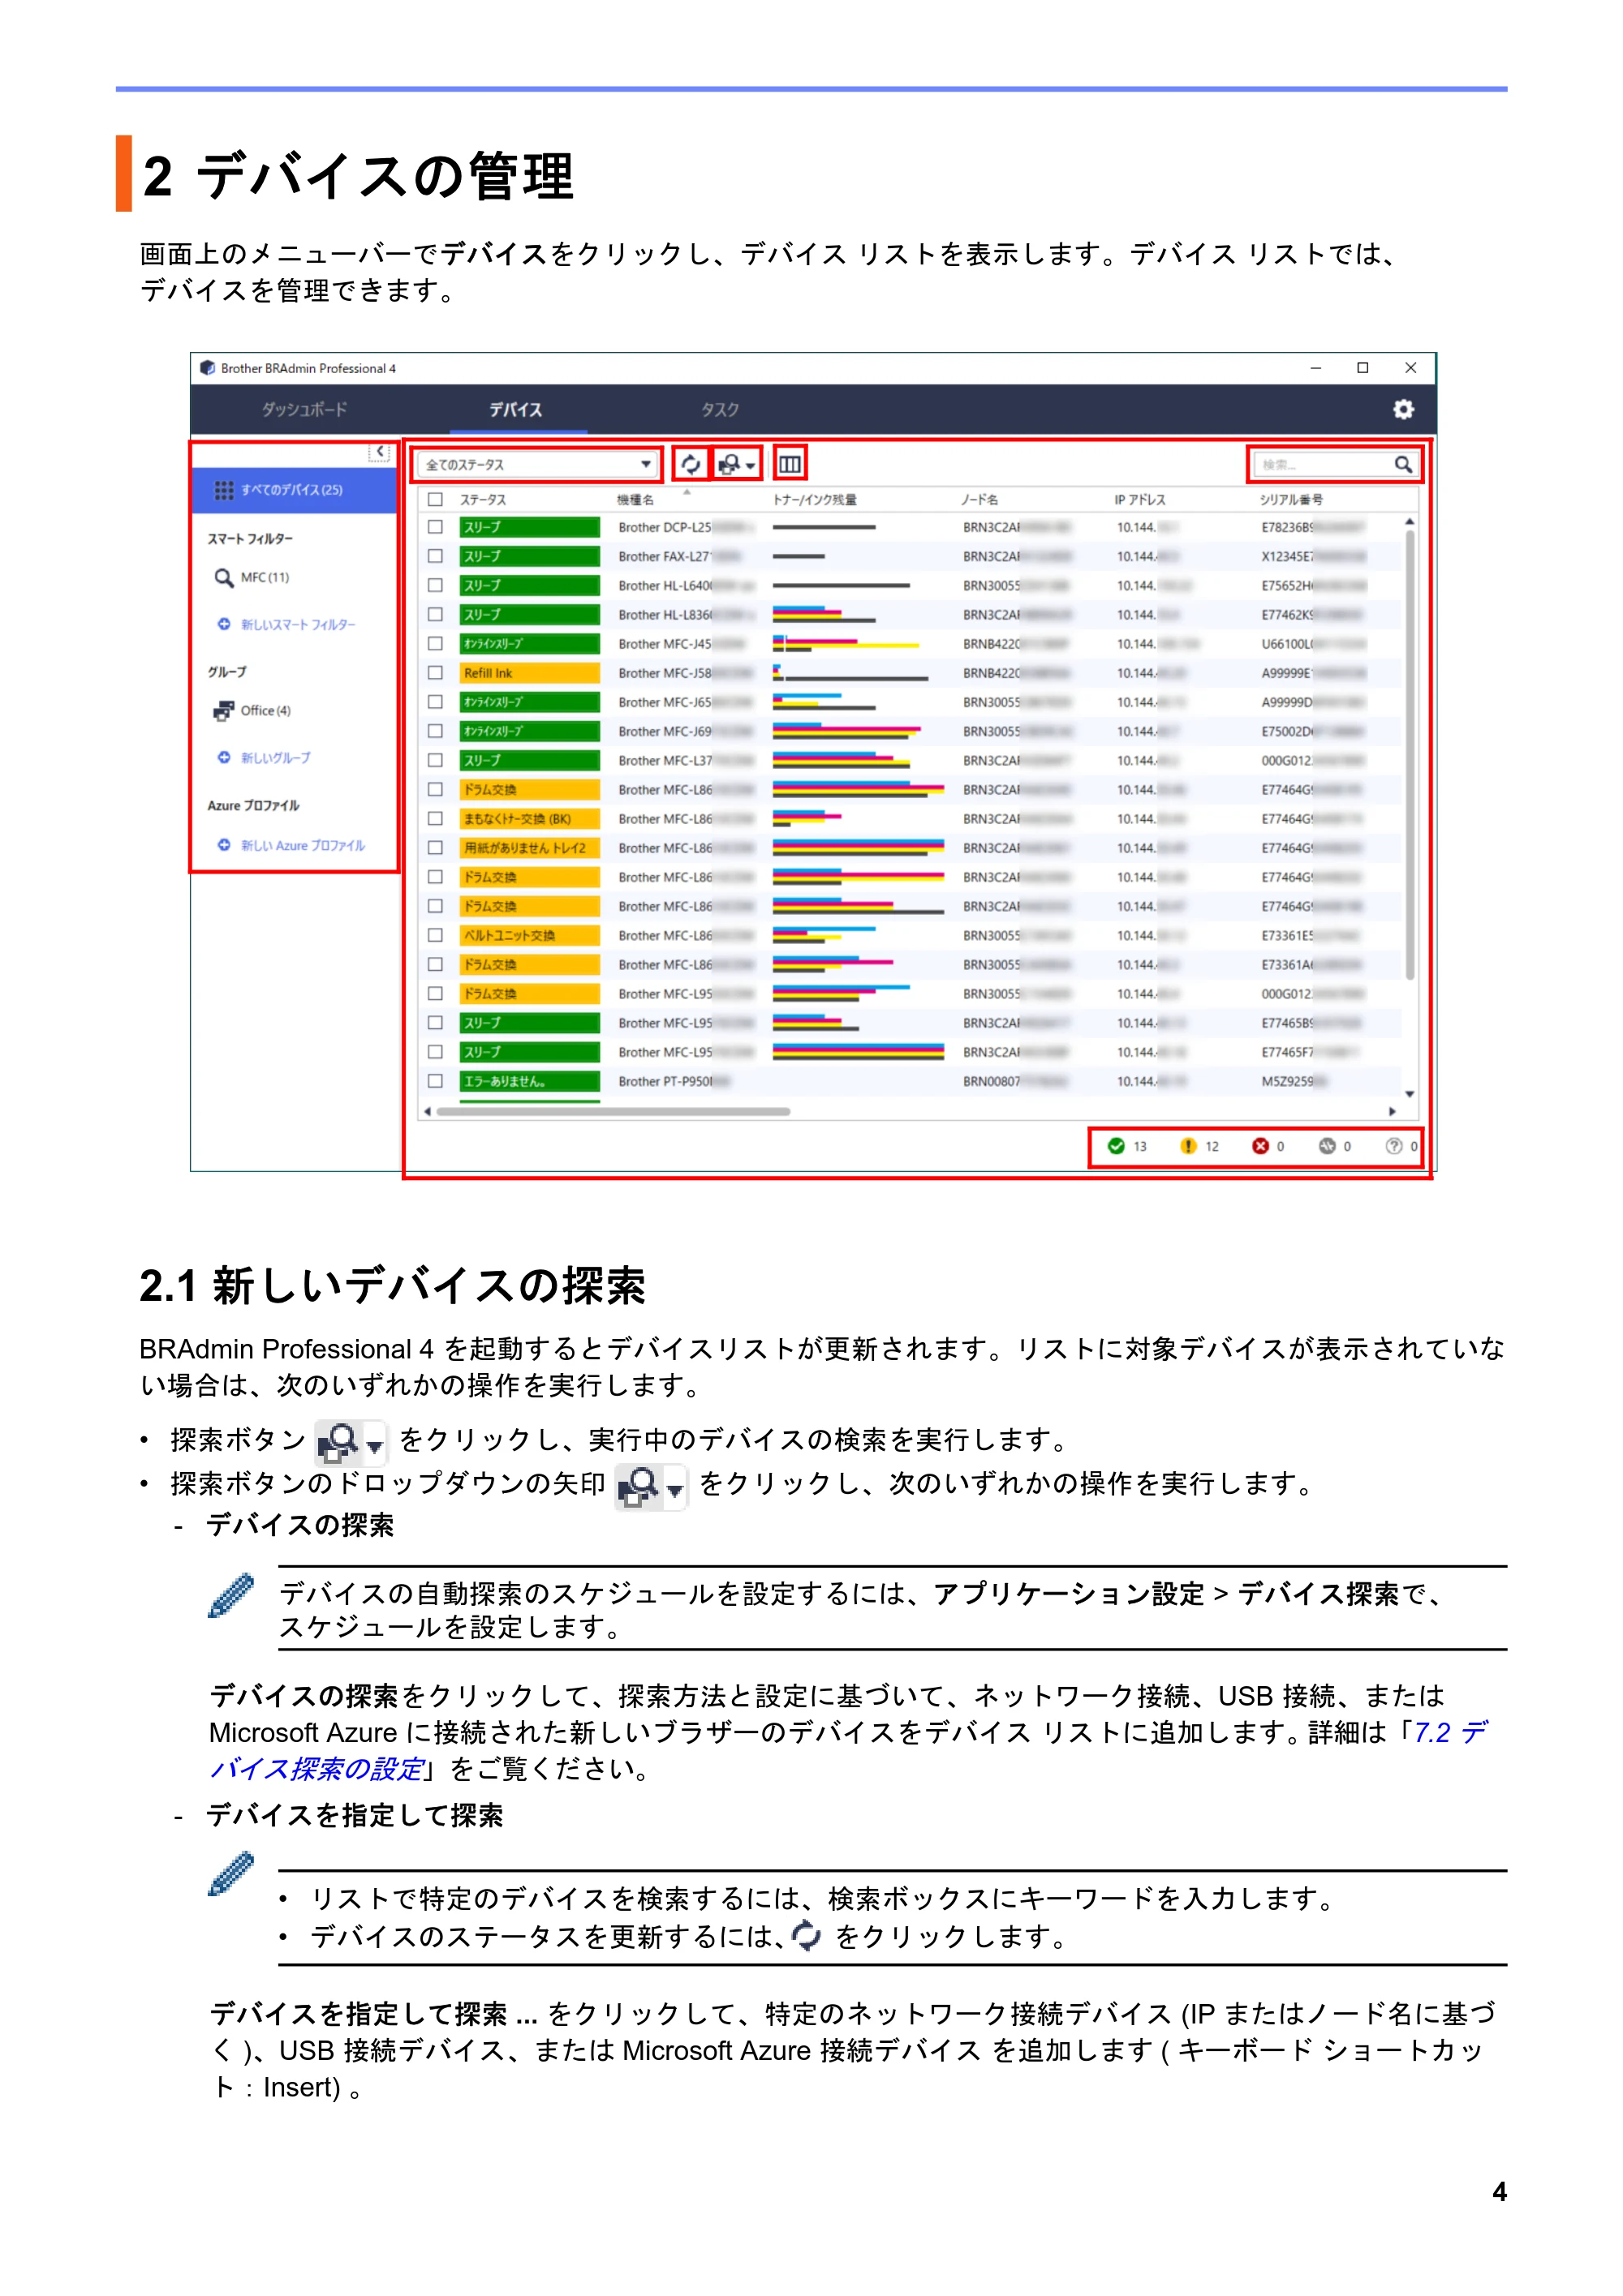Image resolution: width=1623 pixels, height=2296 pixels.
Task: Click the yellow warning status count icon
Action: coord(1188,1146)
